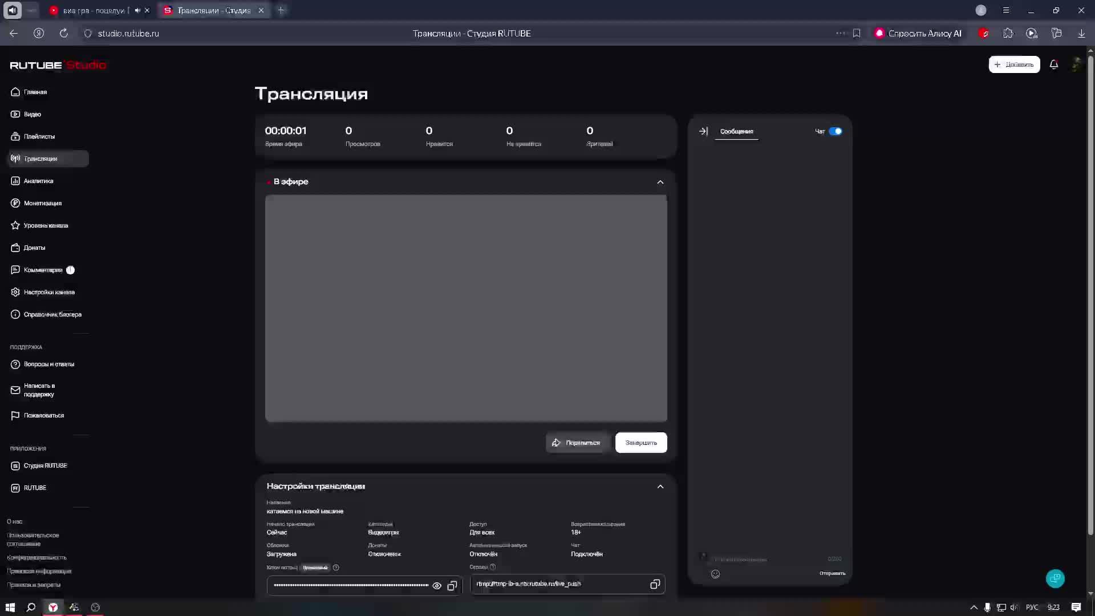Open the channel avatar menu
Screen dimensions: 1095x616
pyautogui.click(x=1076, y=64)
